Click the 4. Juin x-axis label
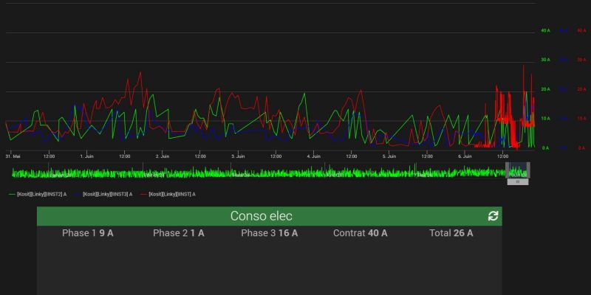 coord(313,156)
